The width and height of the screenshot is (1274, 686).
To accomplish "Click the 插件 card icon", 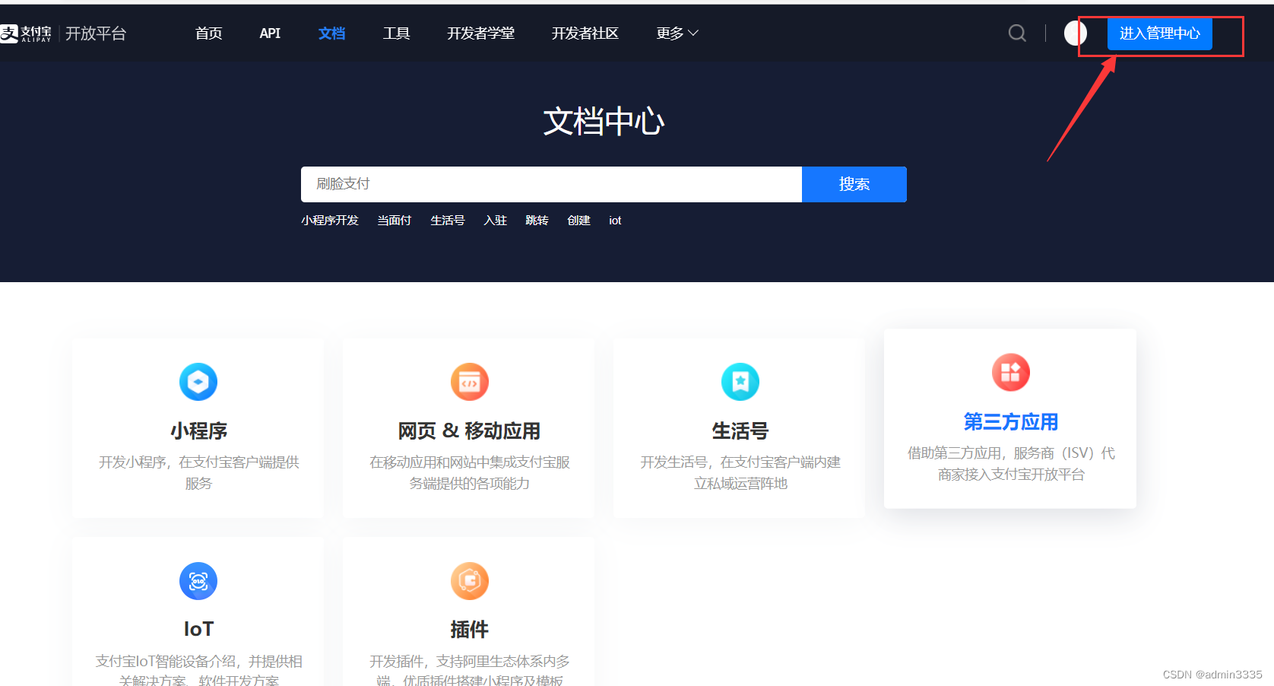I will click(469, 581).
